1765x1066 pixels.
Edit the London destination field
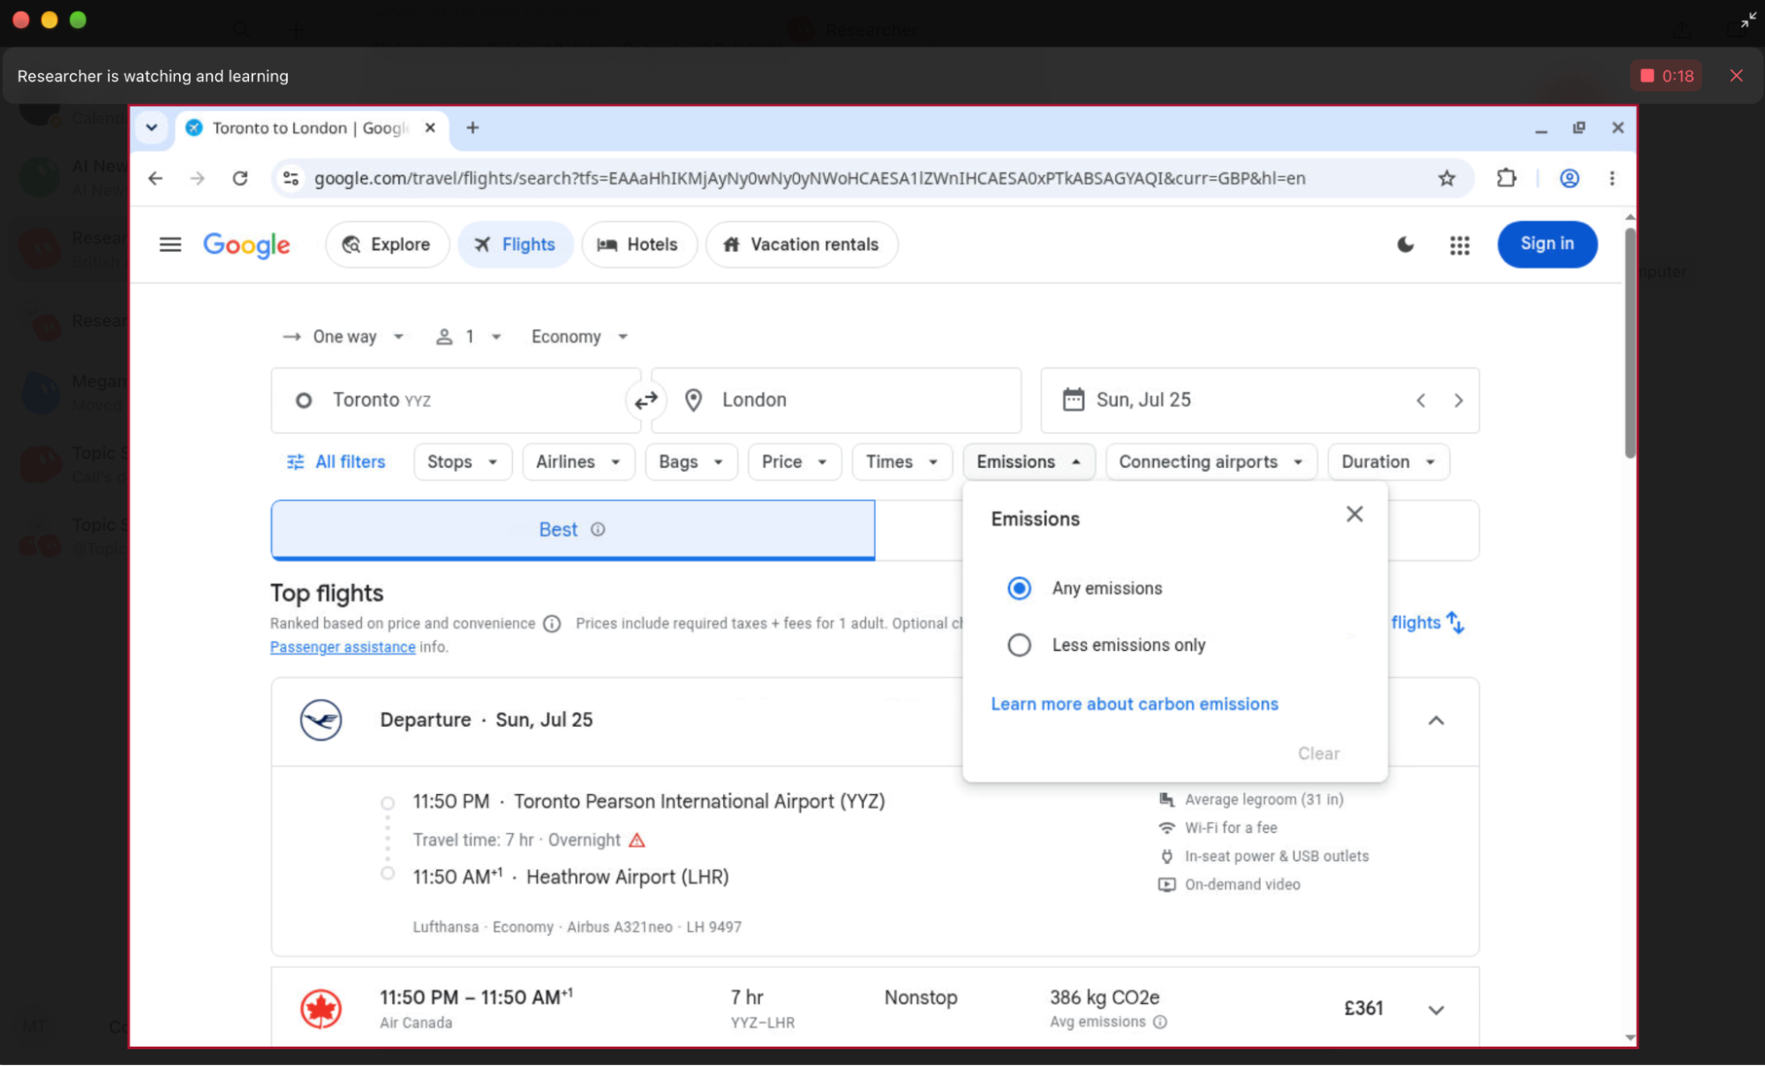tap(836, 400)
